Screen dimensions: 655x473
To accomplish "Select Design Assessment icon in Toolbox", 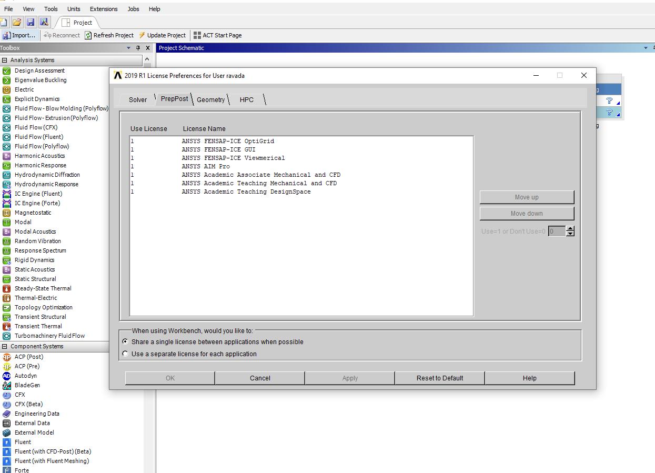I will (6, 71).
